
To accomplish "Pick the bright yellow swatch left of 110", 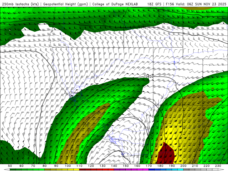I will click(76, 170).
